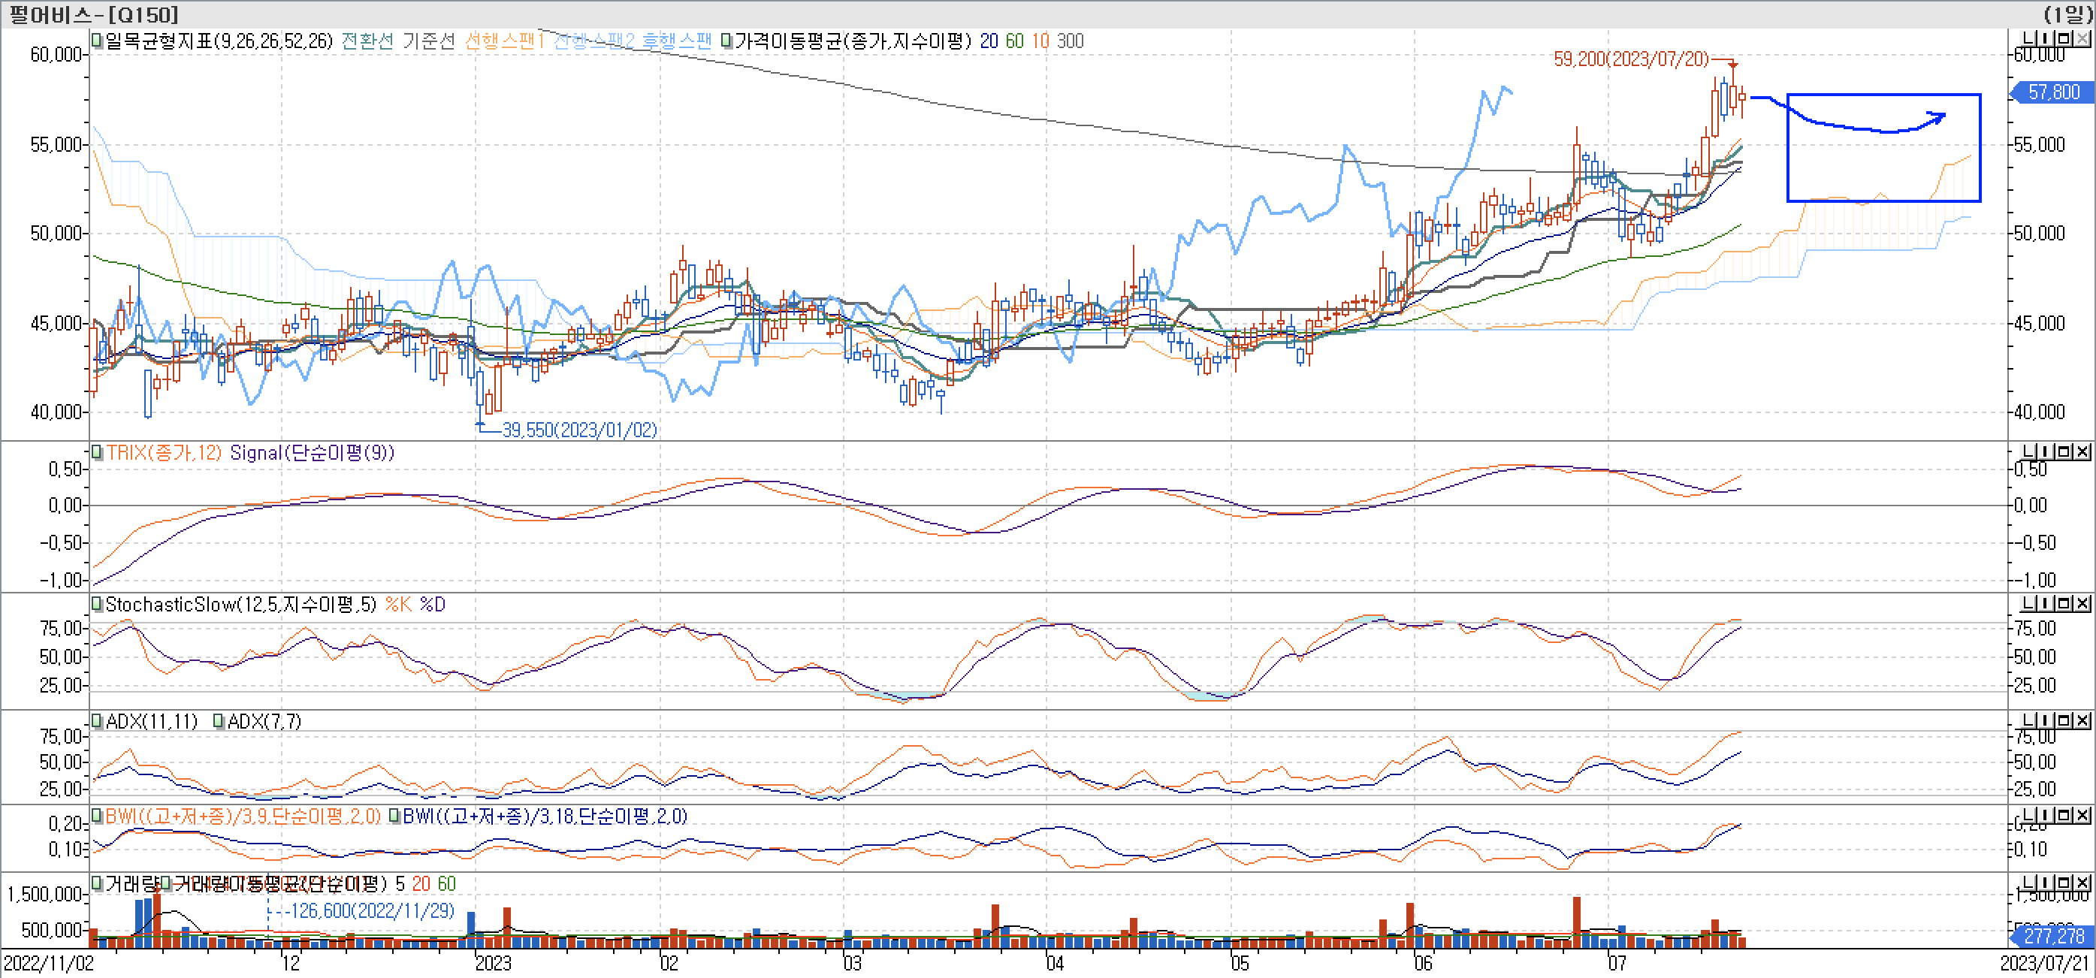
Task: Click the L button in the TRIX panel
Action: (x=2028, y=451)
